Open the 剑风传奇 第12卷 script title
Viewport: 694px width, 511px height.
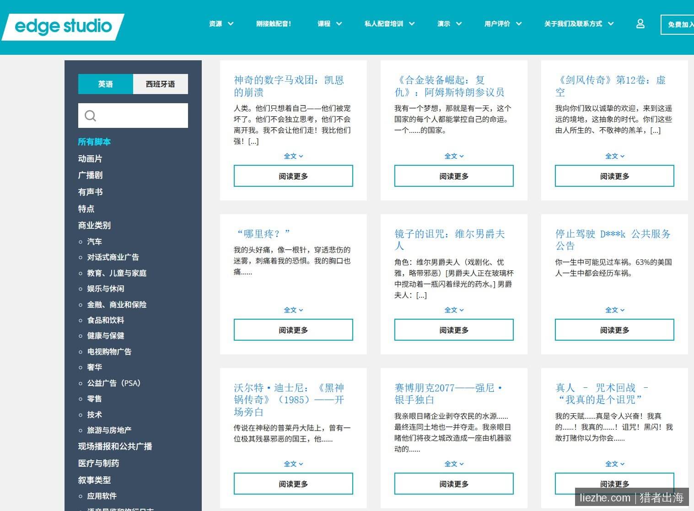[x=610, y=86]
